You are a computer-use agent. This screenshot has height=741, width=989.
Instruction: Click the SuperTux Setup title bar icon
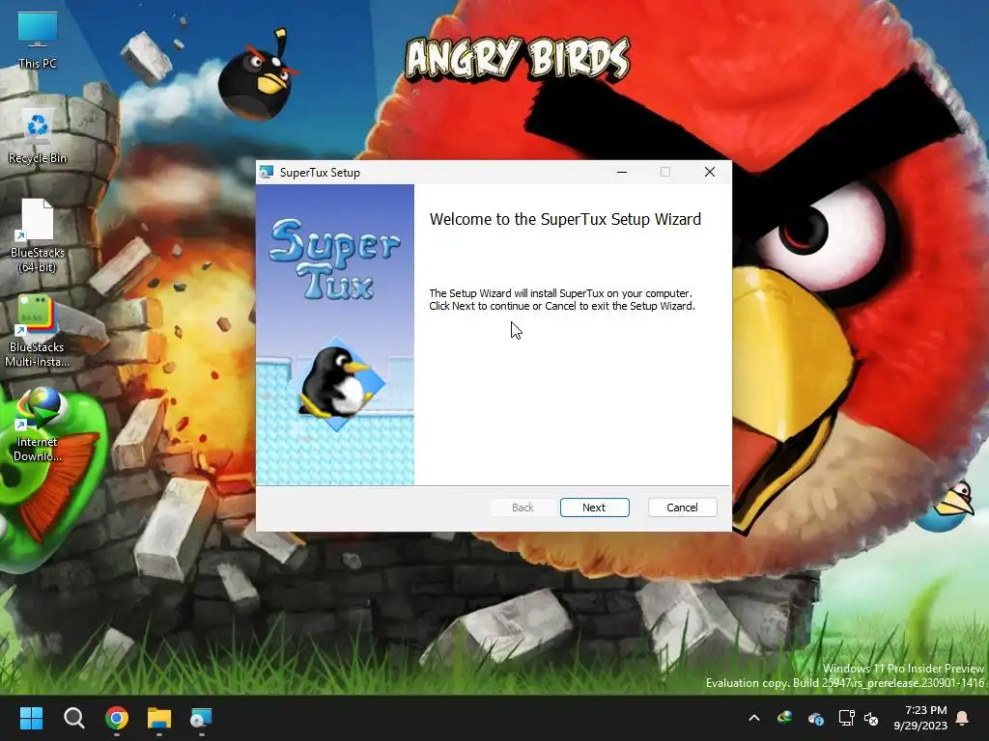pyautogui.click(x=267, y=172)
